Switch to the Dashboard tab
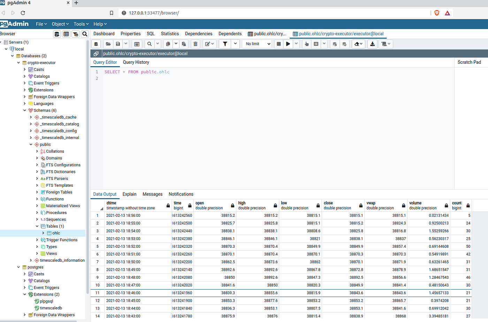The image size is (488, 322). 104,34
